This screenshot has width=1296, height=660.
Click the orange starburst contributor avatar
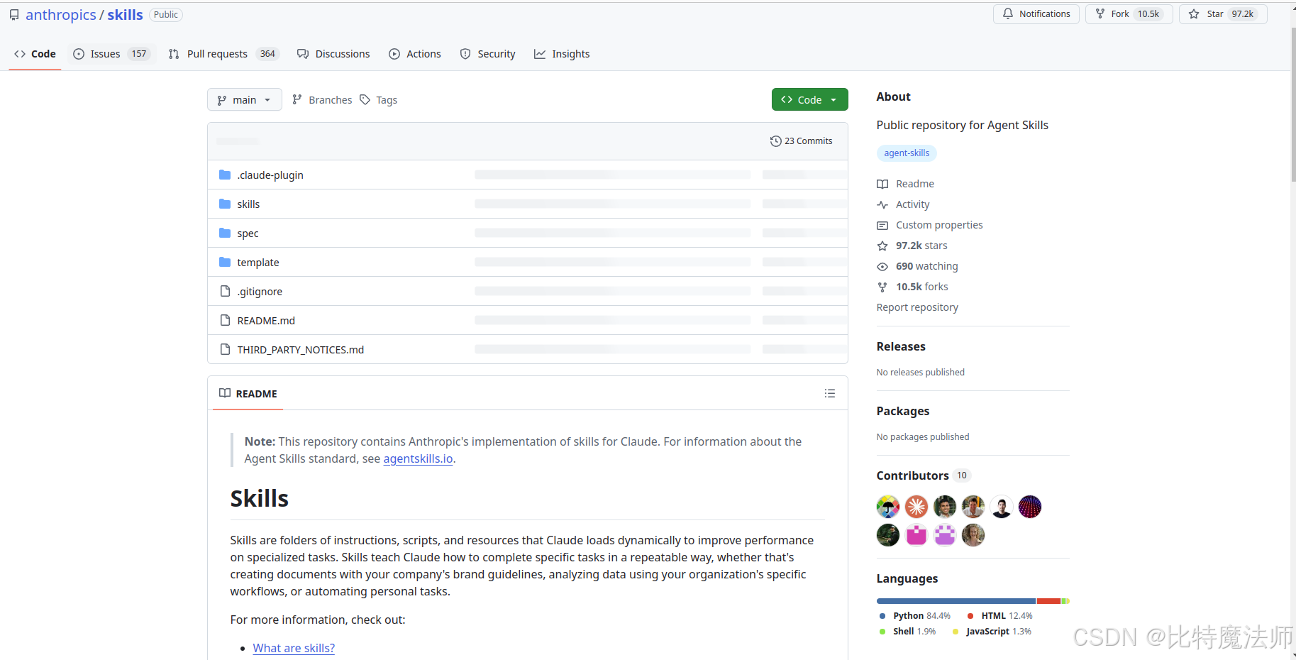[916, 507]
